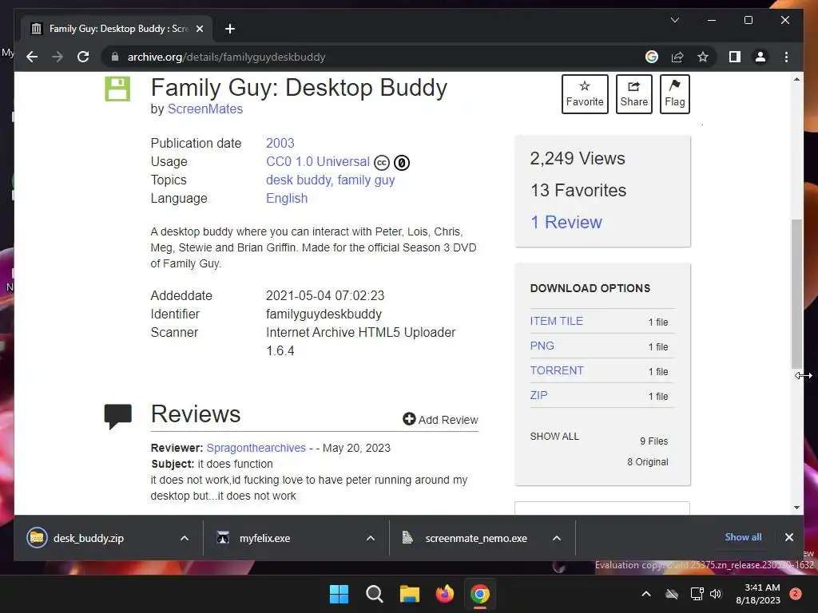Click the identifier familyguydeskbuddy text
Viewport: 818px width, 613px height.
point(324,314)
